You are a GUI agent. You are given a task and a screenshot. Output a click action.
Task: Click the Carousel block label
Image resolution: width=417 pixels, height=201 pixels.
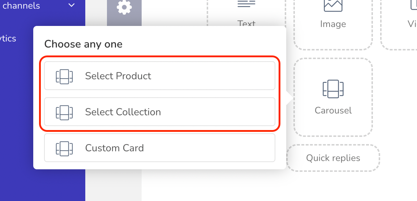(333, 110)
